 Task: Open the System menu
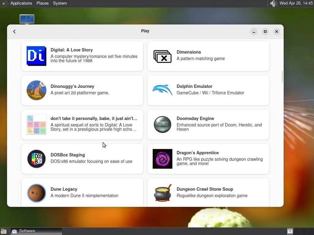(60, 3)
